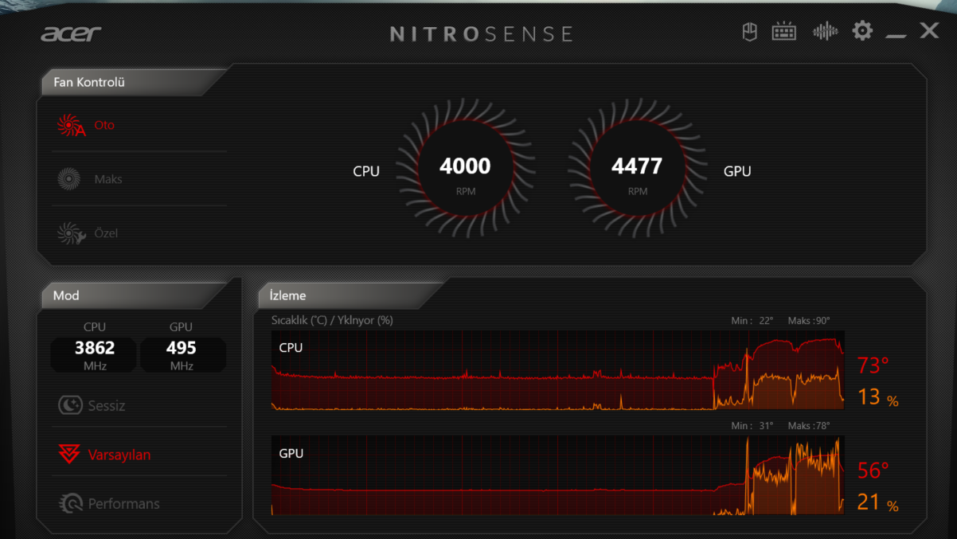Click the Varsayılan red chevron icon
957x539 pixels.
click(x=69, y=455)
